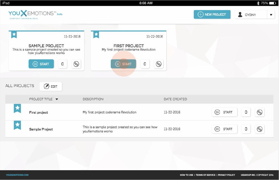
Task: Open Privacy Policy footer link
Action: [x=227, y=175]
